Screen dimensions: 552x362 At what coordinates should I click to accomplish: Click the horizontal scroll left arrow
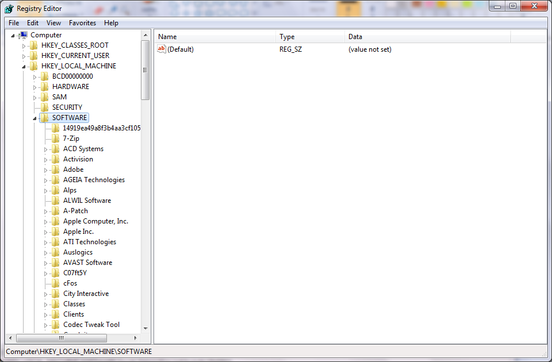pos(10,338)
